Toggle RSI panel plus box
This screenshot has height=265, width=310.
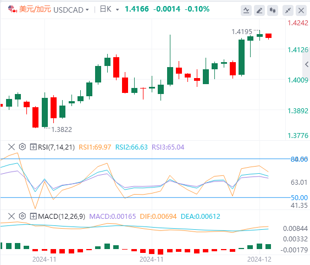pyautogui.click(x=33, y=147)
